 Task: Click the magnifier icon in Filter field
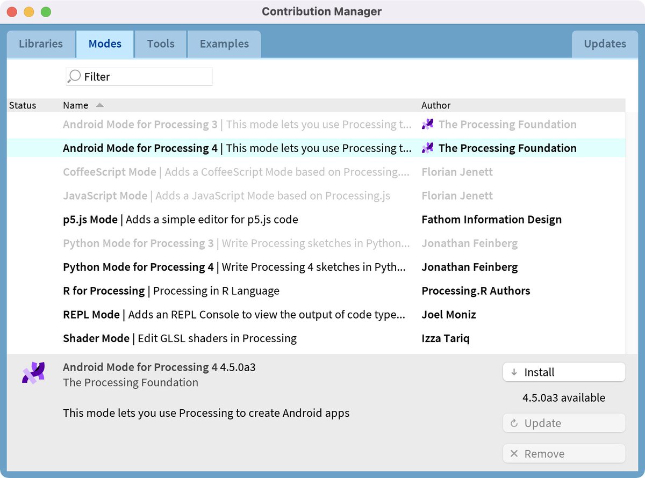(x=75, y=76)
